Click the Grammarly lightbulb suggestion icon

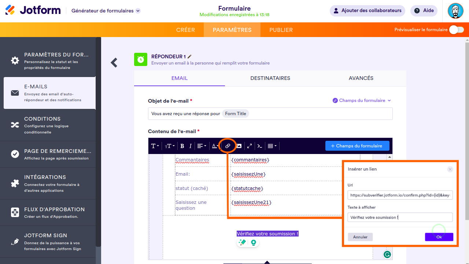(x=253, y=242)
